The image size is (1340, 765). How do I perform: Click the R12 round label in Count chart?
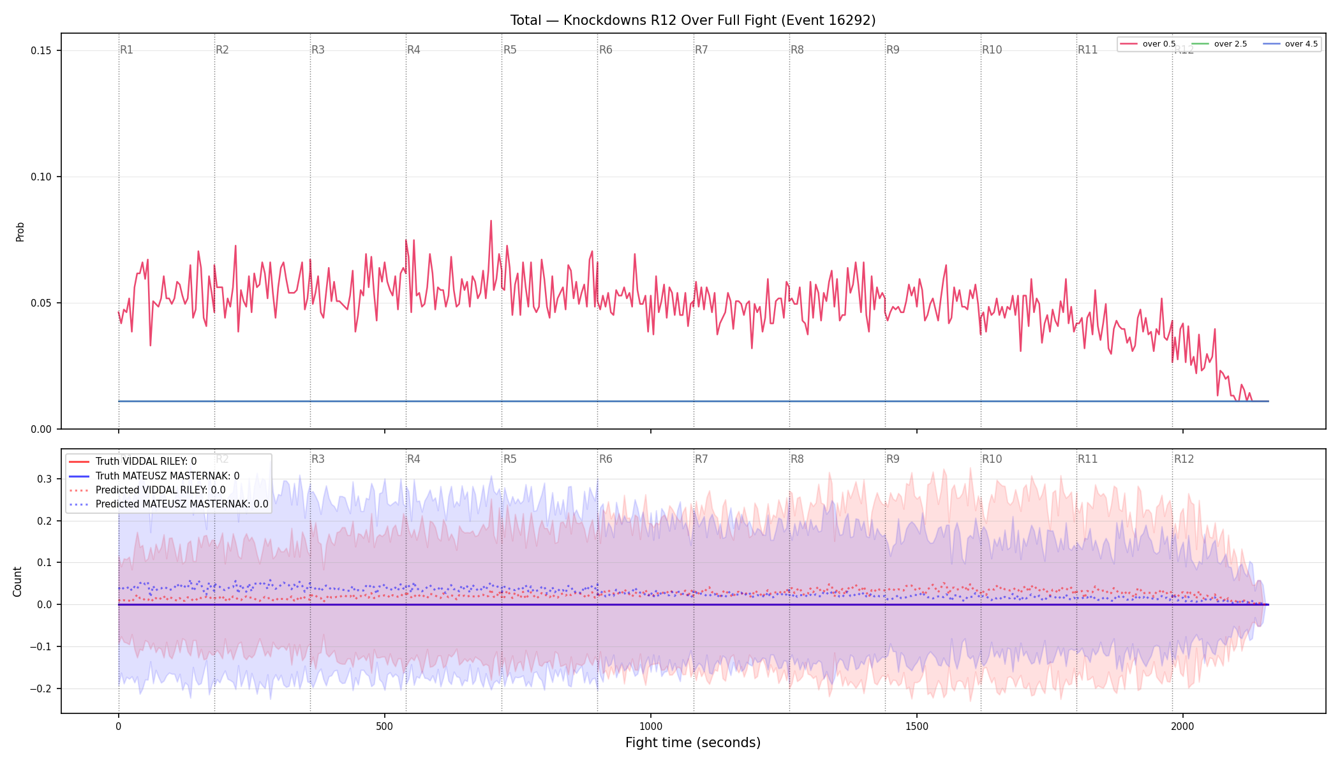tap(1184, 459)
